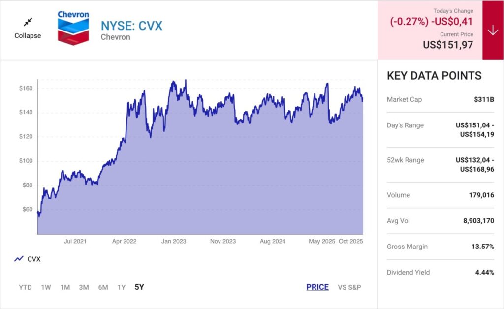Select the YTD time range
Screen dimensions: 504x309
[25, 287]
